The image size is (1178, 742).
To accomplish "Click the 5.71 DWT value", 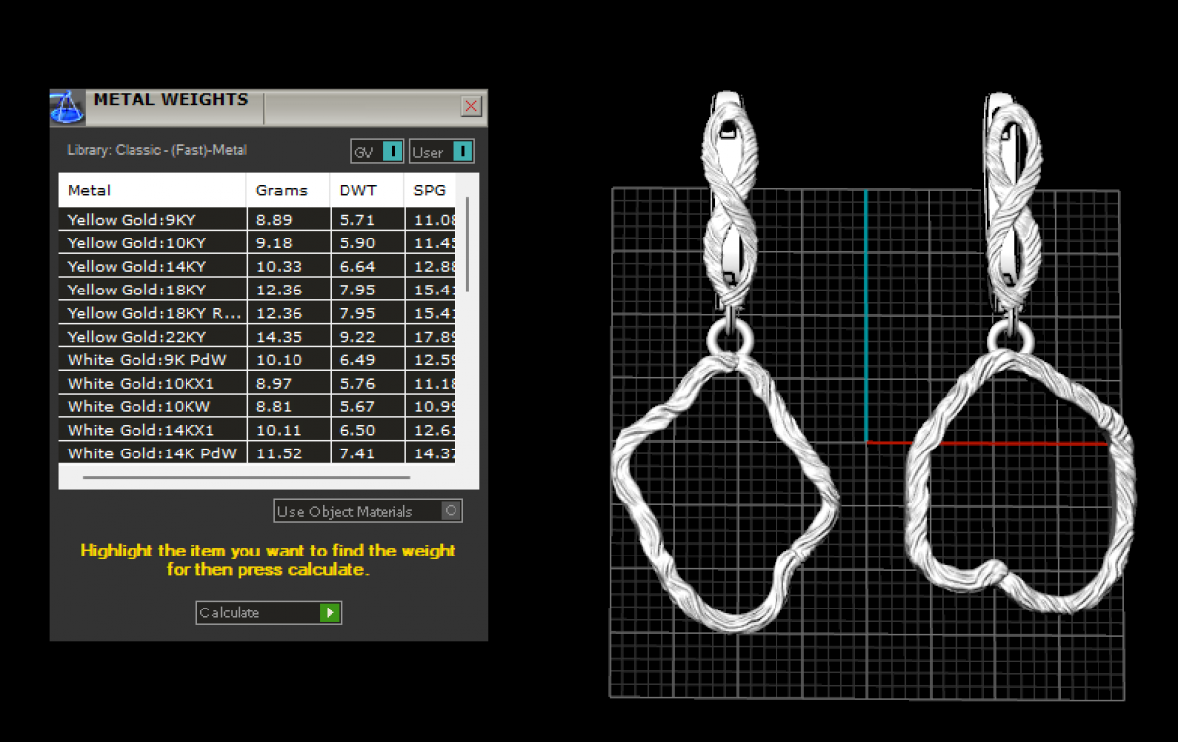I will point(356,220).
